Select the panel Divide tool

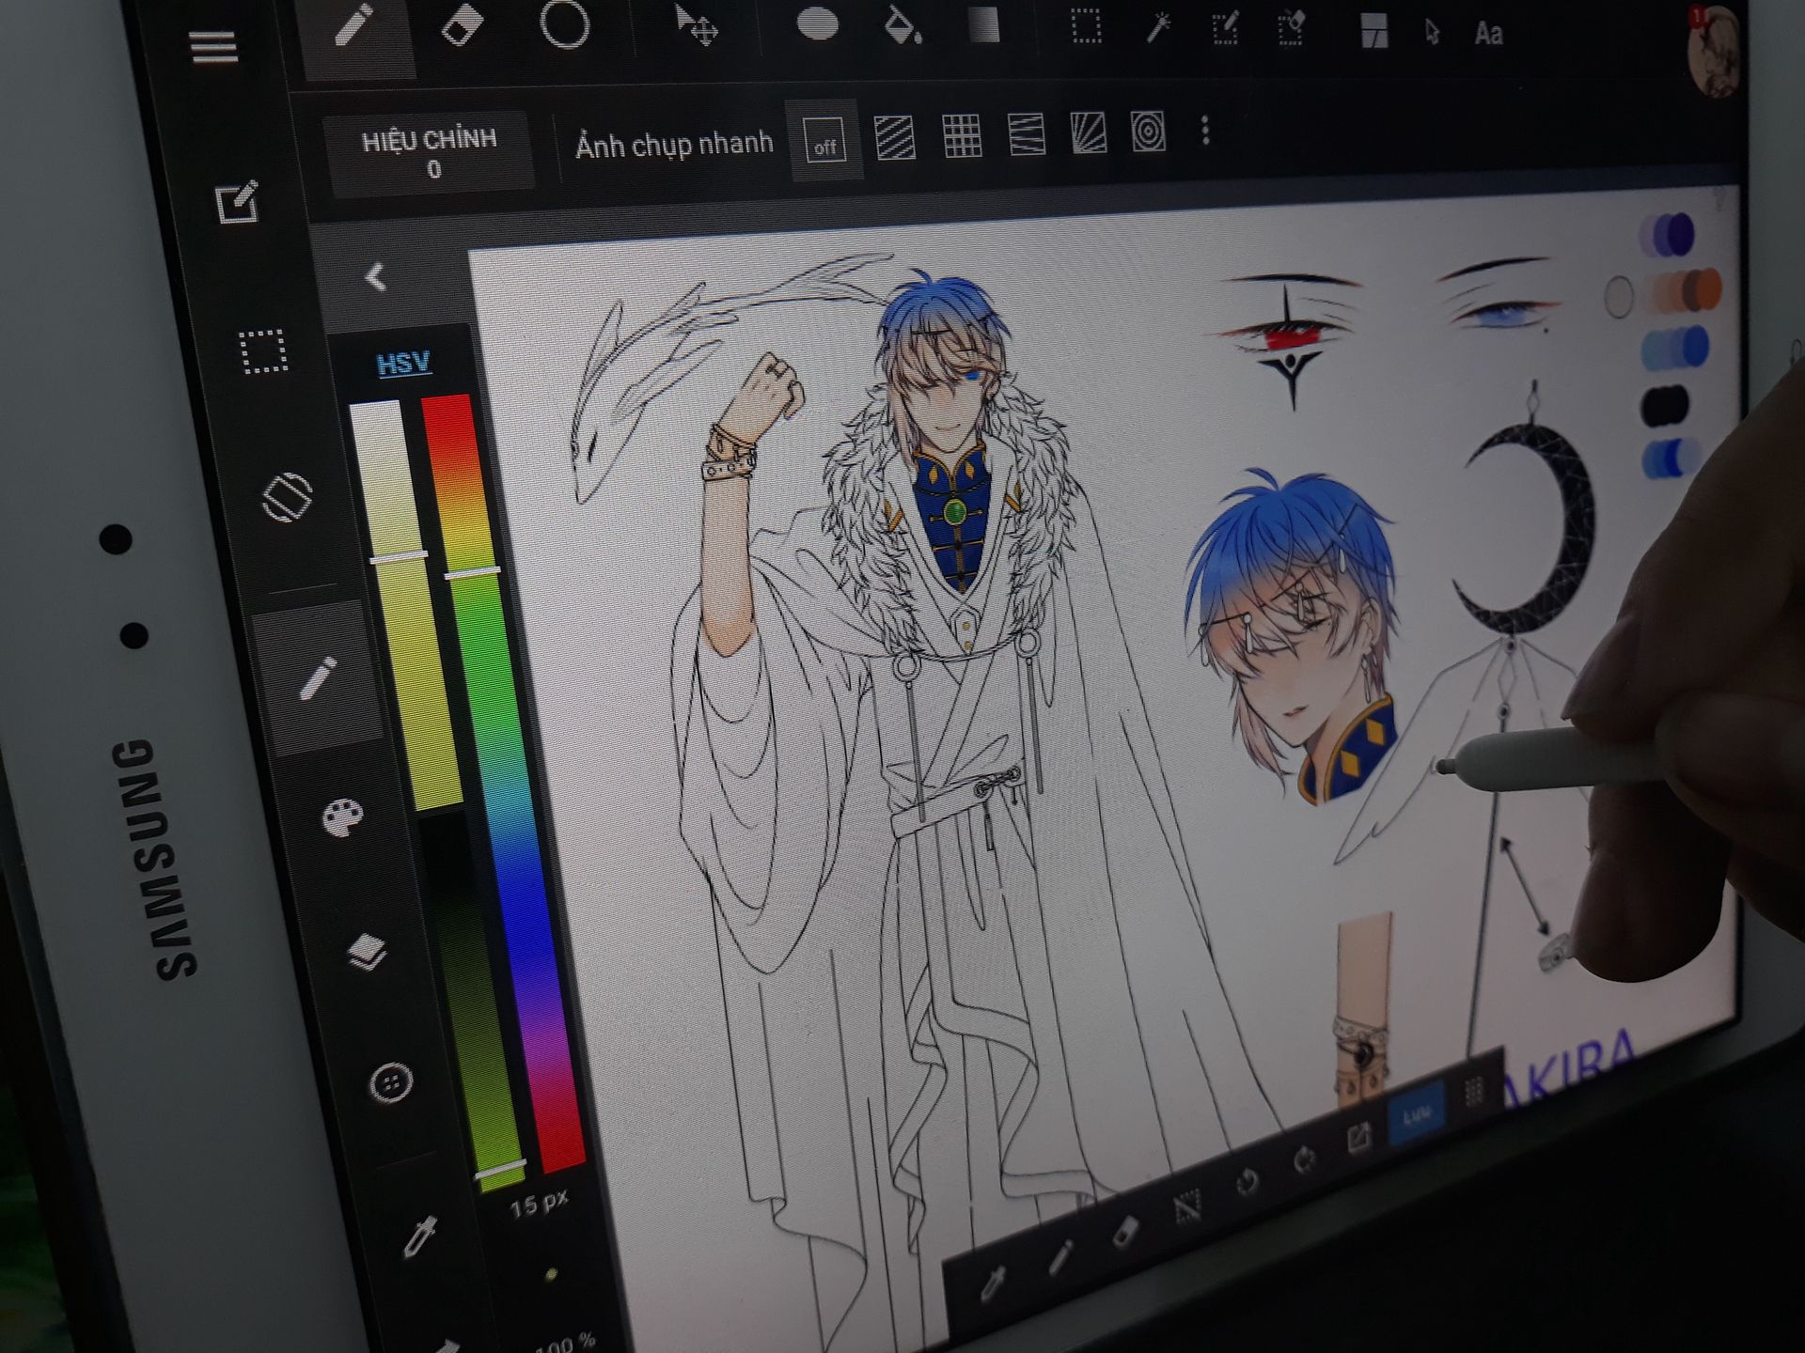[1373, 31]
